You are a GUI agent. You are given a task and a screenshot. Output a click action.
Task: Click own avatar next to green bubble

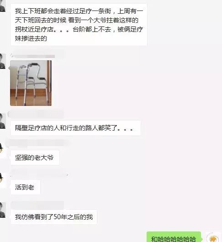[212, 237]
